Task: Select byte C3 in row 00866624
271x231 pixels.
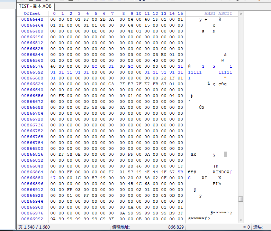Action: click(x=111, y=84)
